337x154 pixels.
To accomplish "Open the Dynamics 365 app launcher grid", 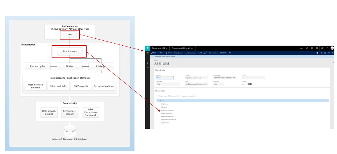I will (148, 48).
